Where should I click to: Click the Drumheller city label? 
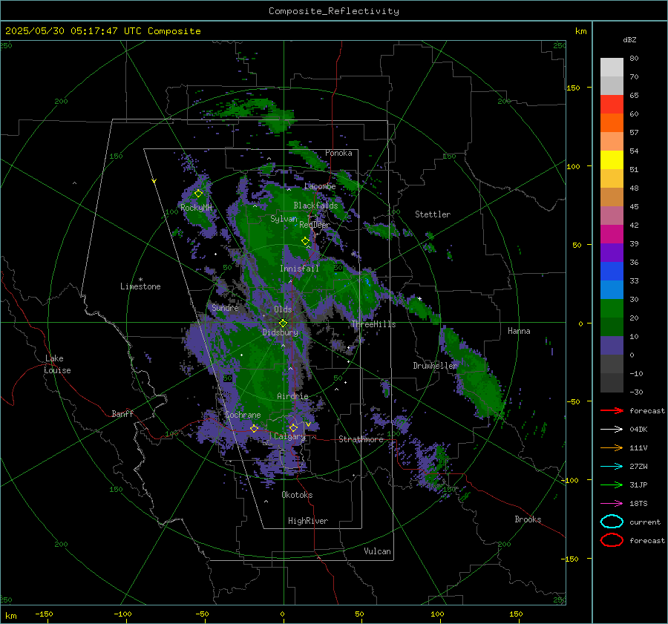(435, 366)
